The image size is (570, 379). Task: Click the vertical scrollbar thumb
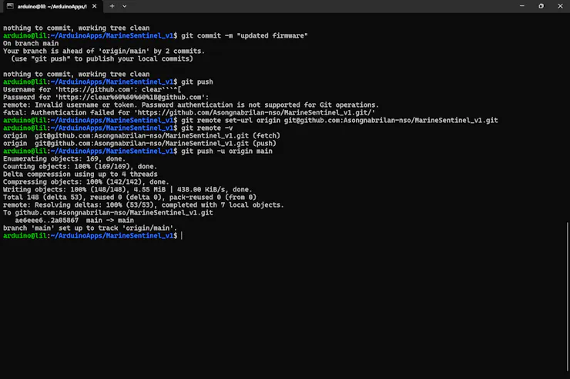568,296
